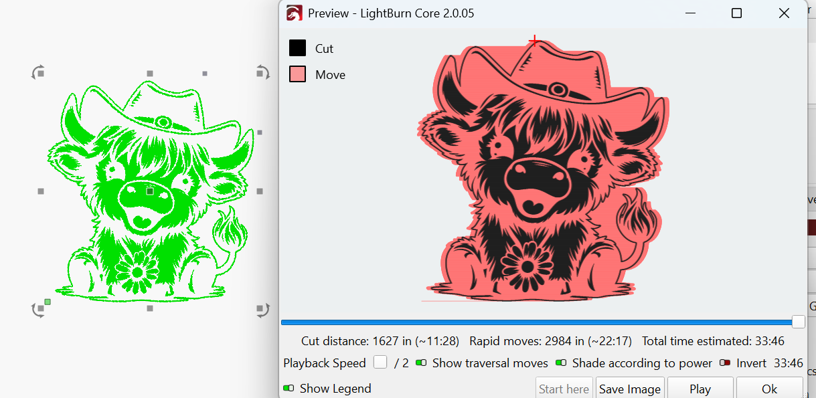
Task: Click the cow preview rendering image
Action: 544,171
